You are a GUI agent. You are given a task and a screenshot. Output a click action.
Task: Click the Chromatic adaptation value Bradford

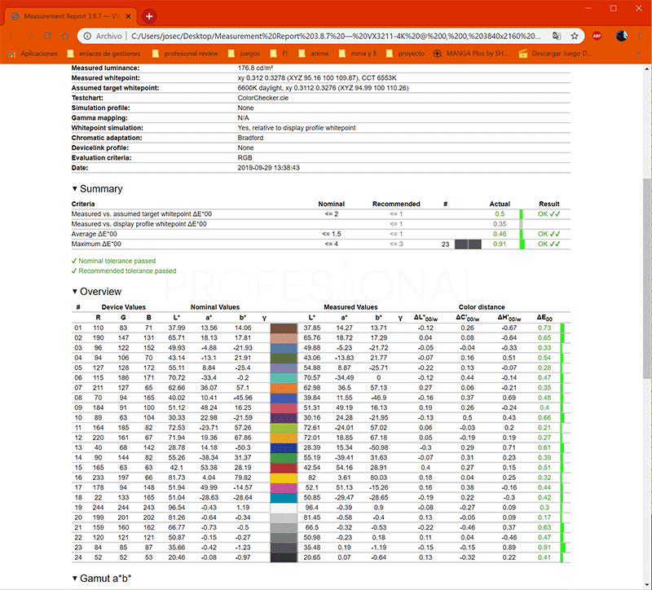click(250, 138)
